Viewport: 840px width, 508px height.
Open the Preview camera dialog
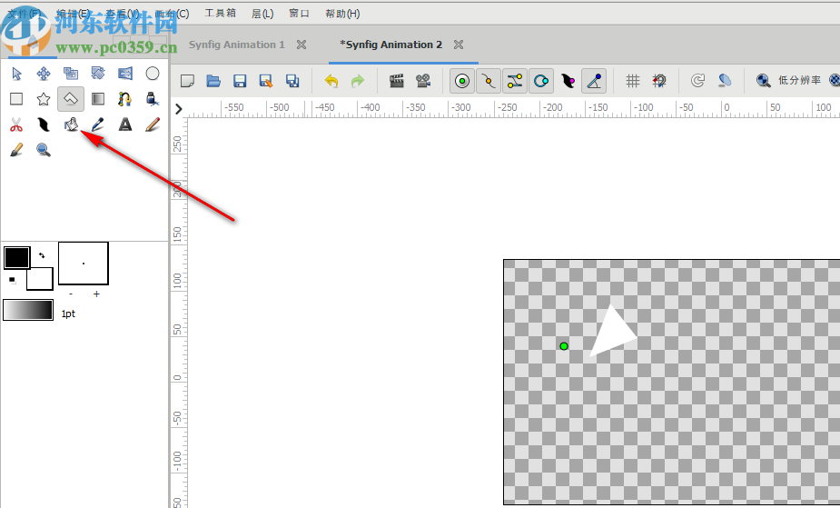(423, 81)
